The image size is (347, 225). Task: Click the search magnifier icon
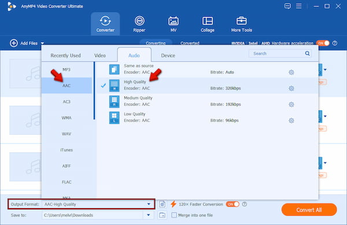click(307, 53)
